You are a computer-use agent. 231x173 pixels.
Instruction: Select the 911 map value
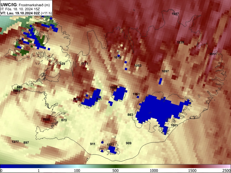coord(93,144)
